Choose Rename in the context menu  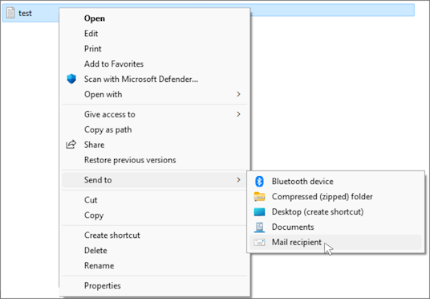(155, 265)
